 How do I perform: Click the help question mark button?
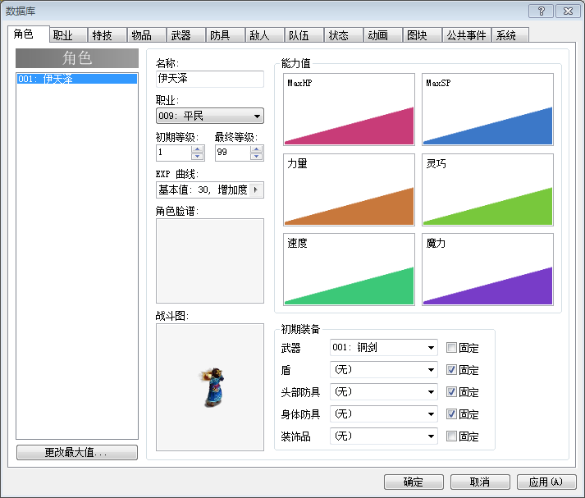coord(542,11)
